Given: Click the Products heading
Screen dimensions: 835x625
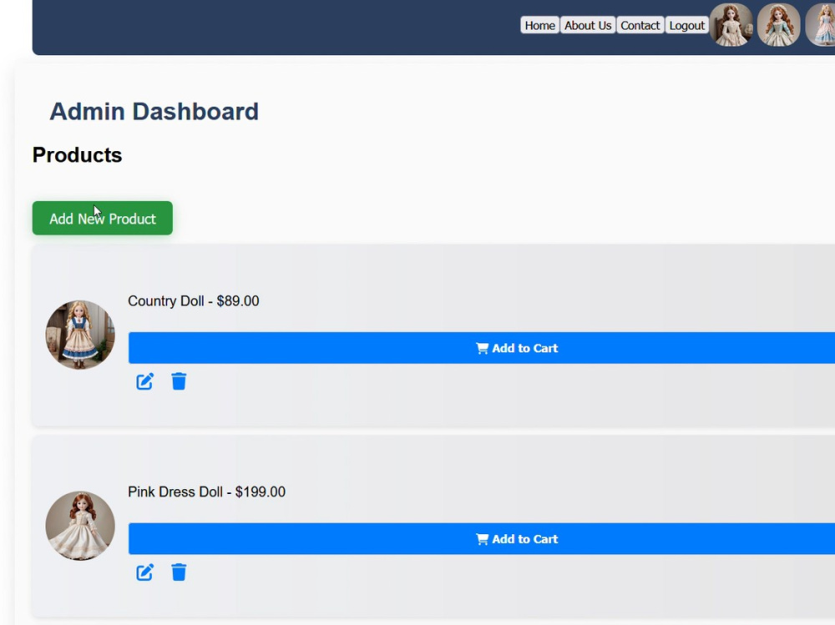Looking at the screenshot, I should [x=77, y=155].
